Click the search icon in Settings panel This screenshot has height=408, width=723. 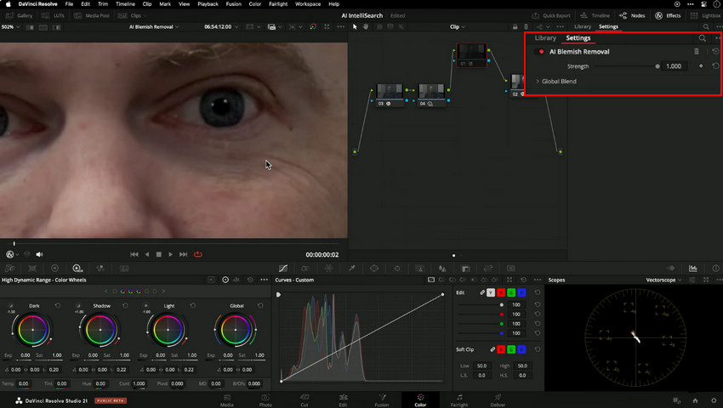tap(702, 38)
